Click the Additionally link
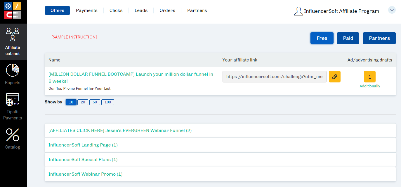 coord(370,86)
